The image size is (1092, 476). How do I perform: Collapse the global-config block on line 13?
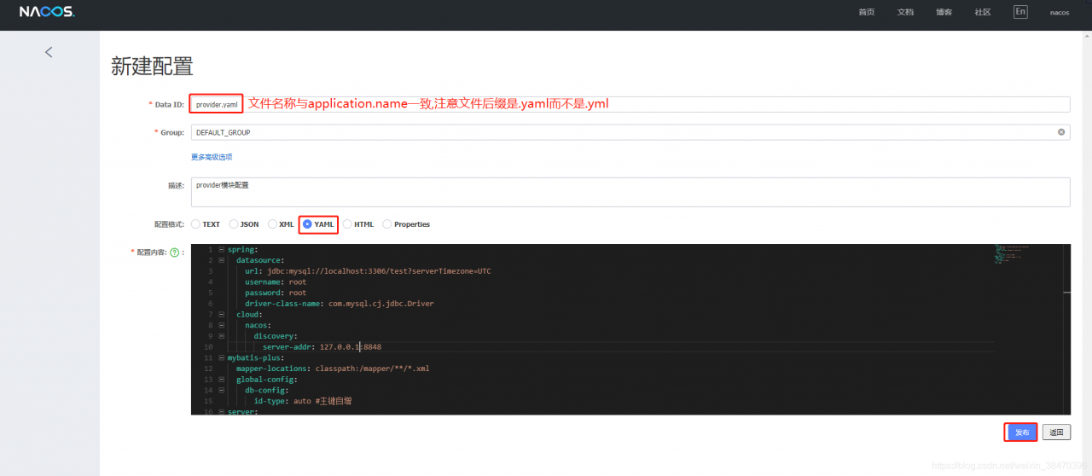222,380
